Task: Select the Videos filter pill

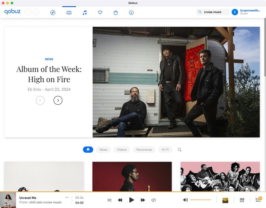Action: tap(122, 150)
